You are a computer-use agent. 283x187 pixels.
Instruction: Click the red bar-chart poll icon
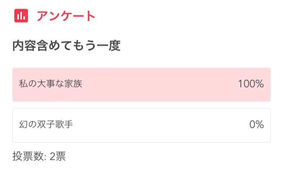point(22,16)
